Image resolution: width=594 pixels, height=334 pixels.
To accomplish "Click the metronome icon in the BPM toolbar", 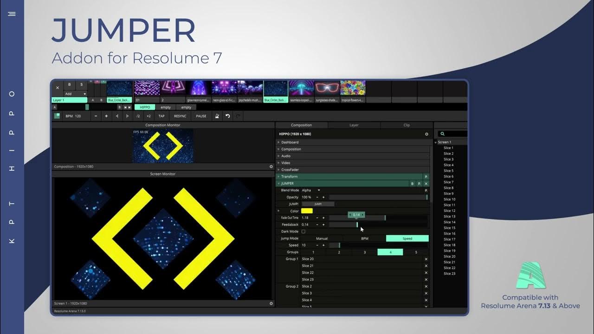I will [217, 116].
